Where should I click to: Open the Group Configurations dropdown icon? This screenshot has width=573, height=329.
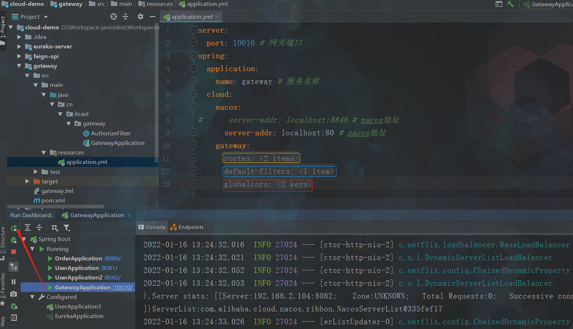(55, 228)
